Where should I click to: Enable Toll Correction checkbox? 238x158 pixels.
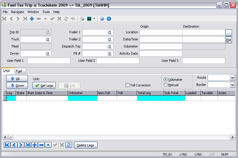[x=128, y=85]
